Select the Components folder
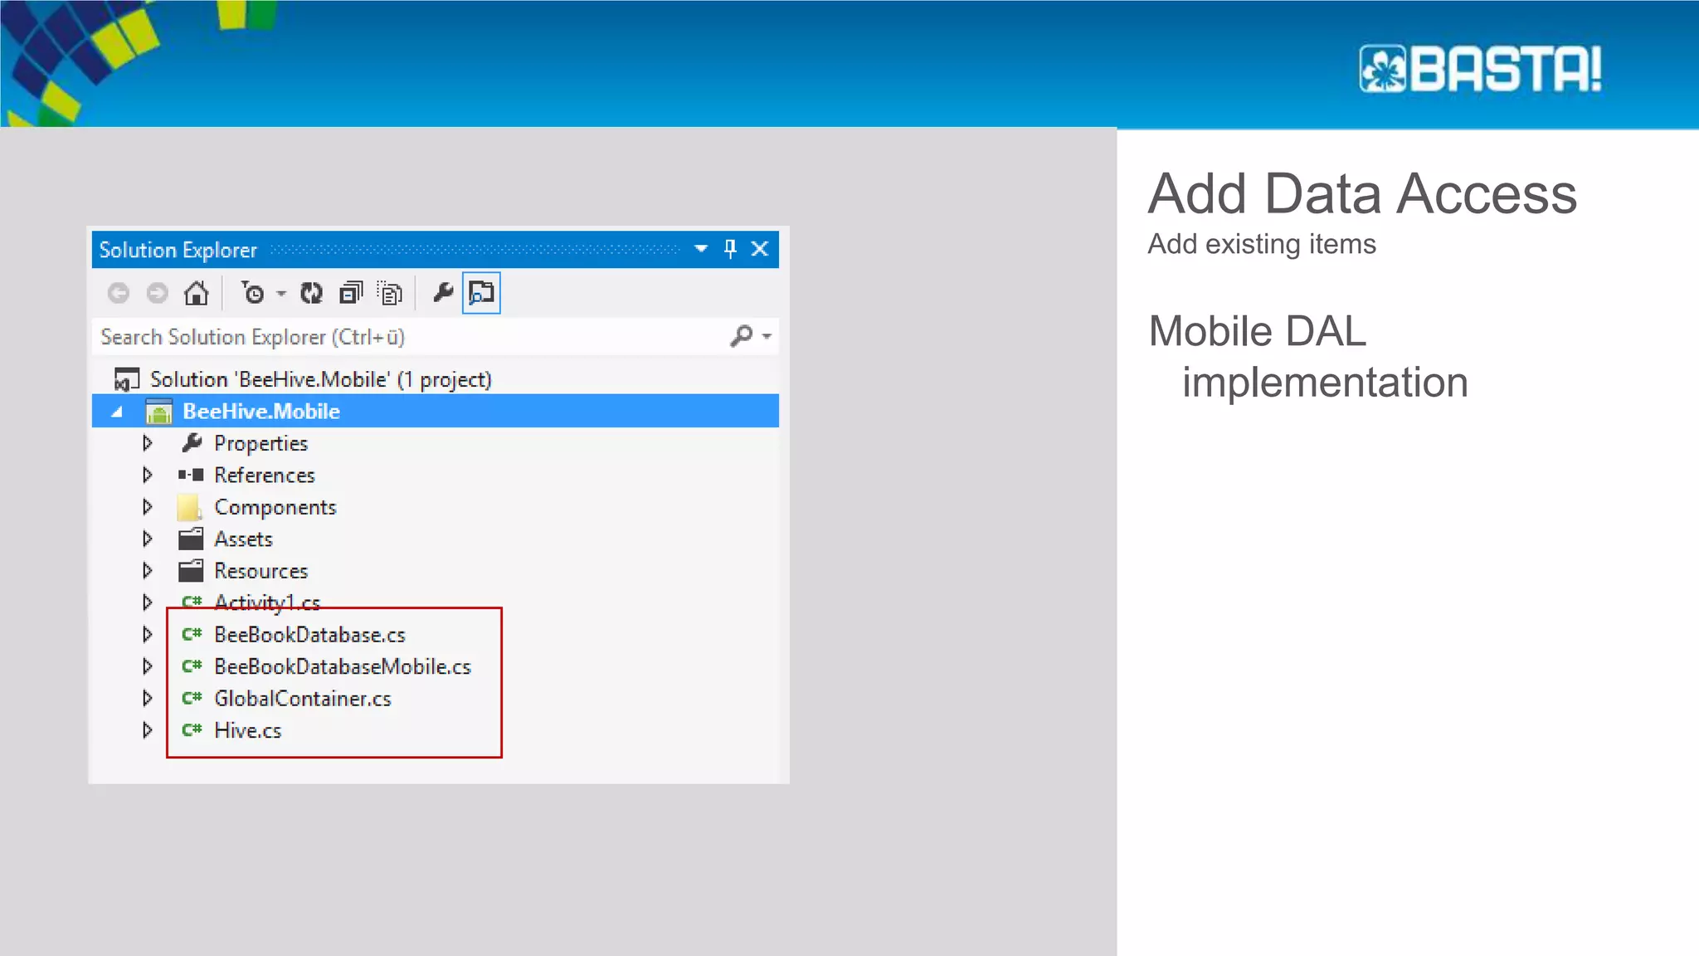Image resolution: width=1699 pixels, height=956 pixels. [275, 507]
